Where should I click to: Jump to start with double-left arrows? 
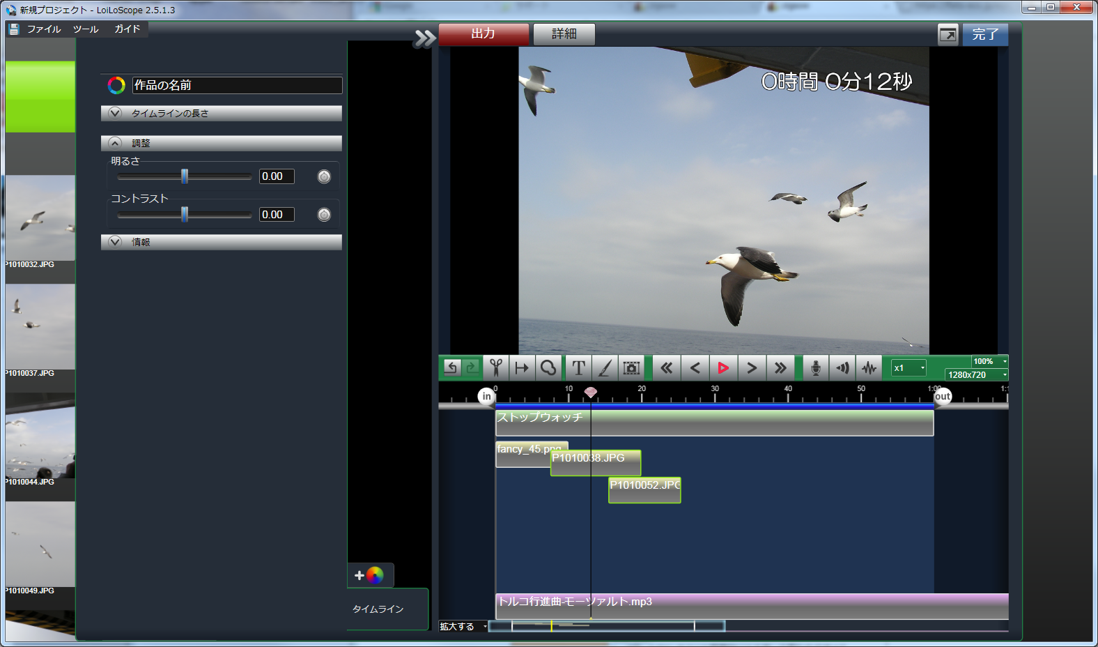point(667,367)
